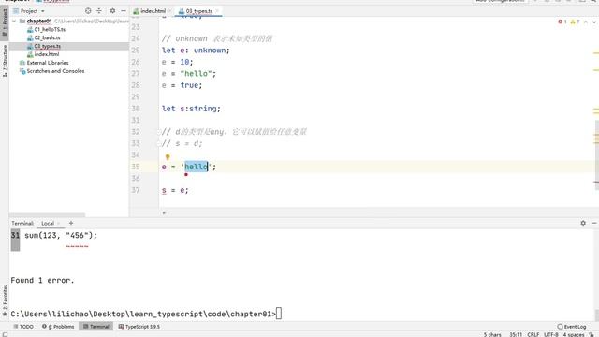This screenshot has height=337, width=599.
Task: Select 02_basis.ts in project tree
Action: (47, 37)
